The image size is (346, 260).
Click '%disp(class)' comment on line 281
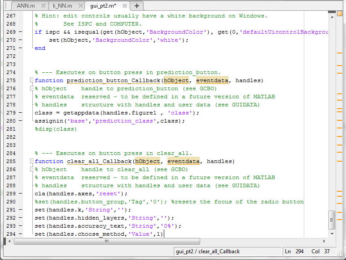[x=56, y=129]
